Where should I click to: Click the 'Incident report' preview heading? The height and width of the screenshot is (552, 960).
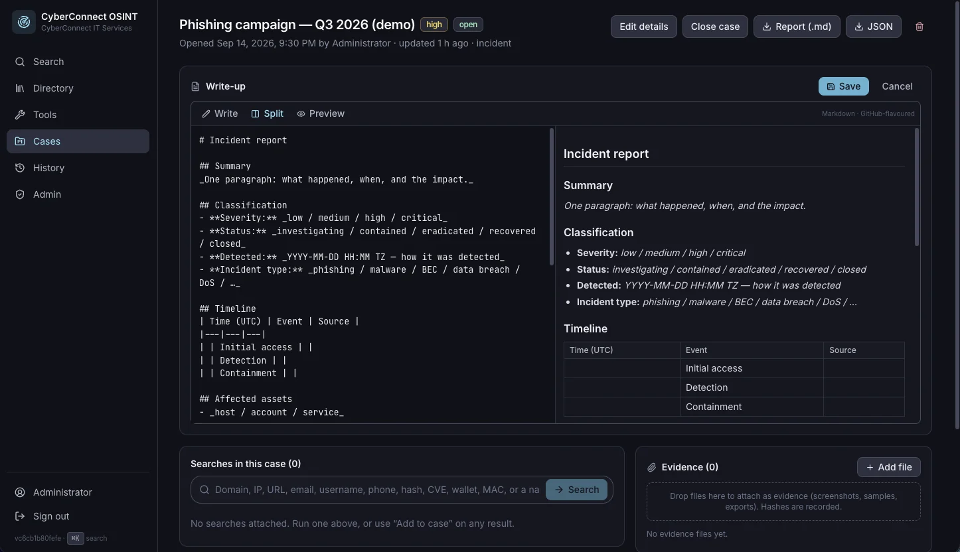point(606,154)
